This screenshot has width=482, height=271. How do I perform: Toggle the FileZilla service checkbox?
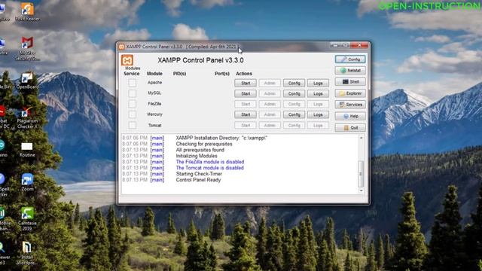pyautogui.click(x=133, y=104)
